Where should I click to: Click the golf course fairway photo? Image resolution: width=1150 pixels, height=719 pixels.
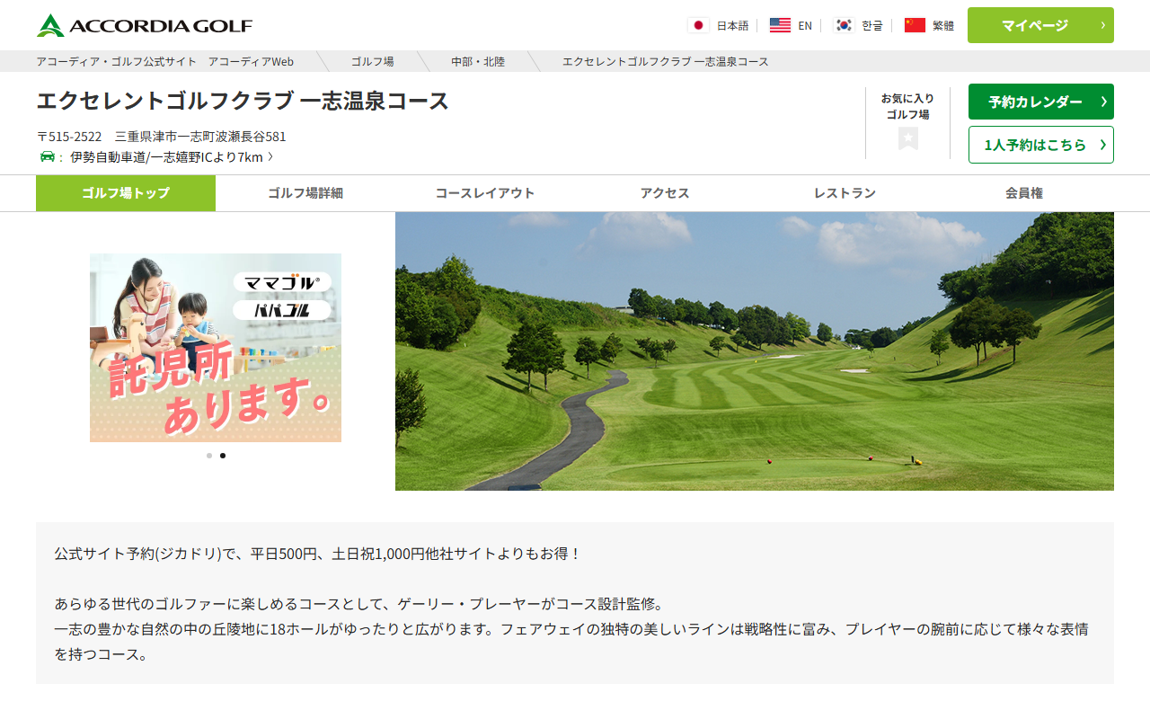point(755,351)
